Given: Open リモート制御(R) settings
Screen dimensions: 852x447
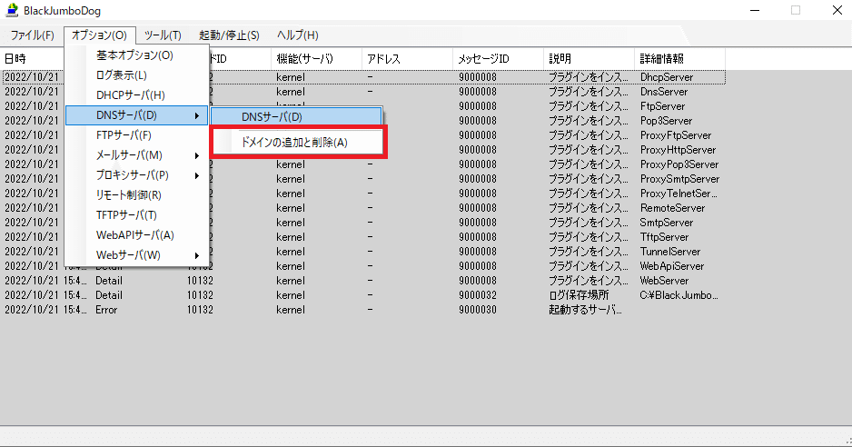Looking at the screenshot, I should [136, 195].
